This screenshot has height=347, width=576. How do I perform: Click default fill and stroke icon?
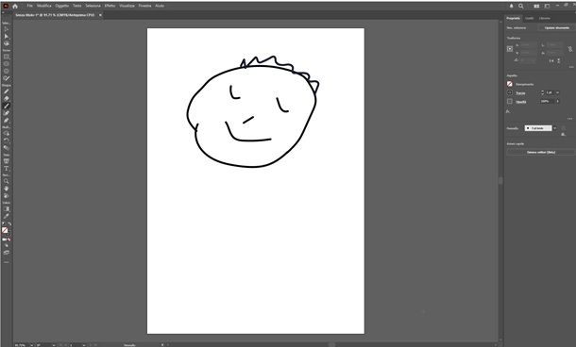pyautogui.click(x=4, y=223)
